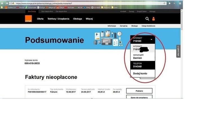
Task: Click the address bar URL field
Action: click(88, 3)
